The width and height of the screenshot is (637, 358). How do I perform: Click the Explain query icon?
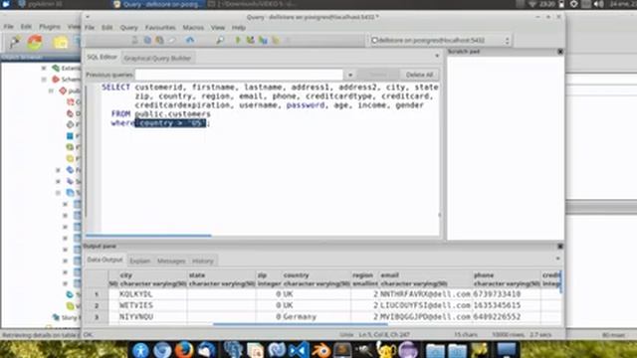[x=276, y=40]
